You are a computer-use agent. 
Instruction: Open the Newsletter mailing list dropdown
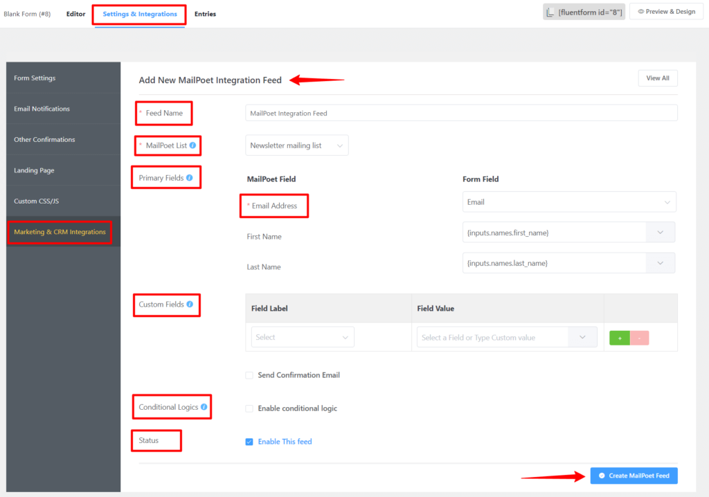pos(296,145)
